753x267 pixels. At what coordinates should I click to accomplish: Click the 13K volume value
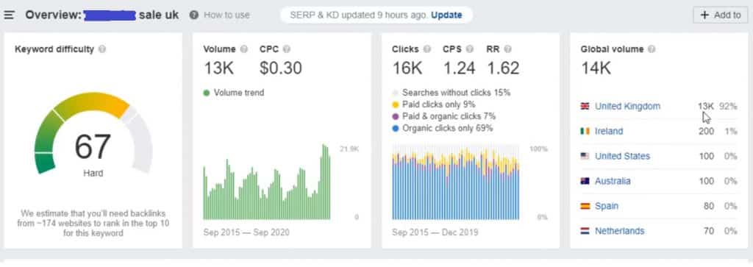(218, 68)
